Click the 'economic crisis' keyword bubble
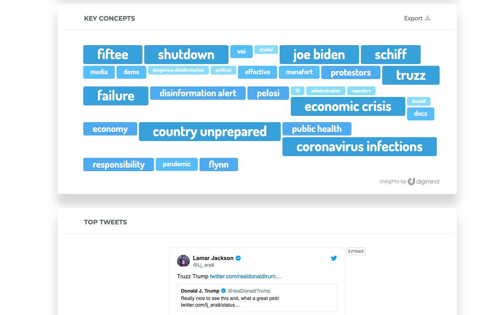Screen dimensions: 504x315 pos(348,106)
